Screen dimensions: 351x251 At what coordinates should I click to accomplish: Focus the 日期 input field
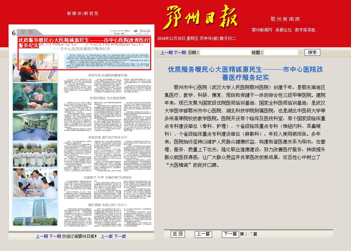click(x=226, y=53)
